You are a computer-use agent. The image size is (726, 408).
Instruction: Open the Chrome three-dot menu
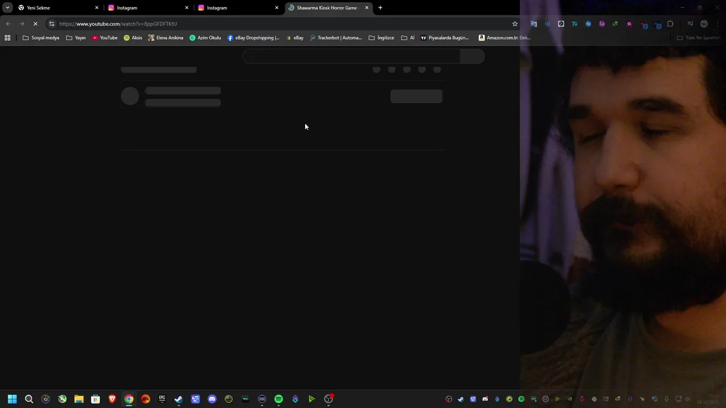[717, 24]
